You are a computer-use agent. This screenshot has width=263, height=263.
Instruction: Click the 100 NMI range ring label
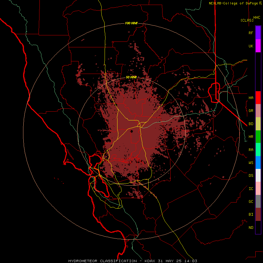coord(131,23)
